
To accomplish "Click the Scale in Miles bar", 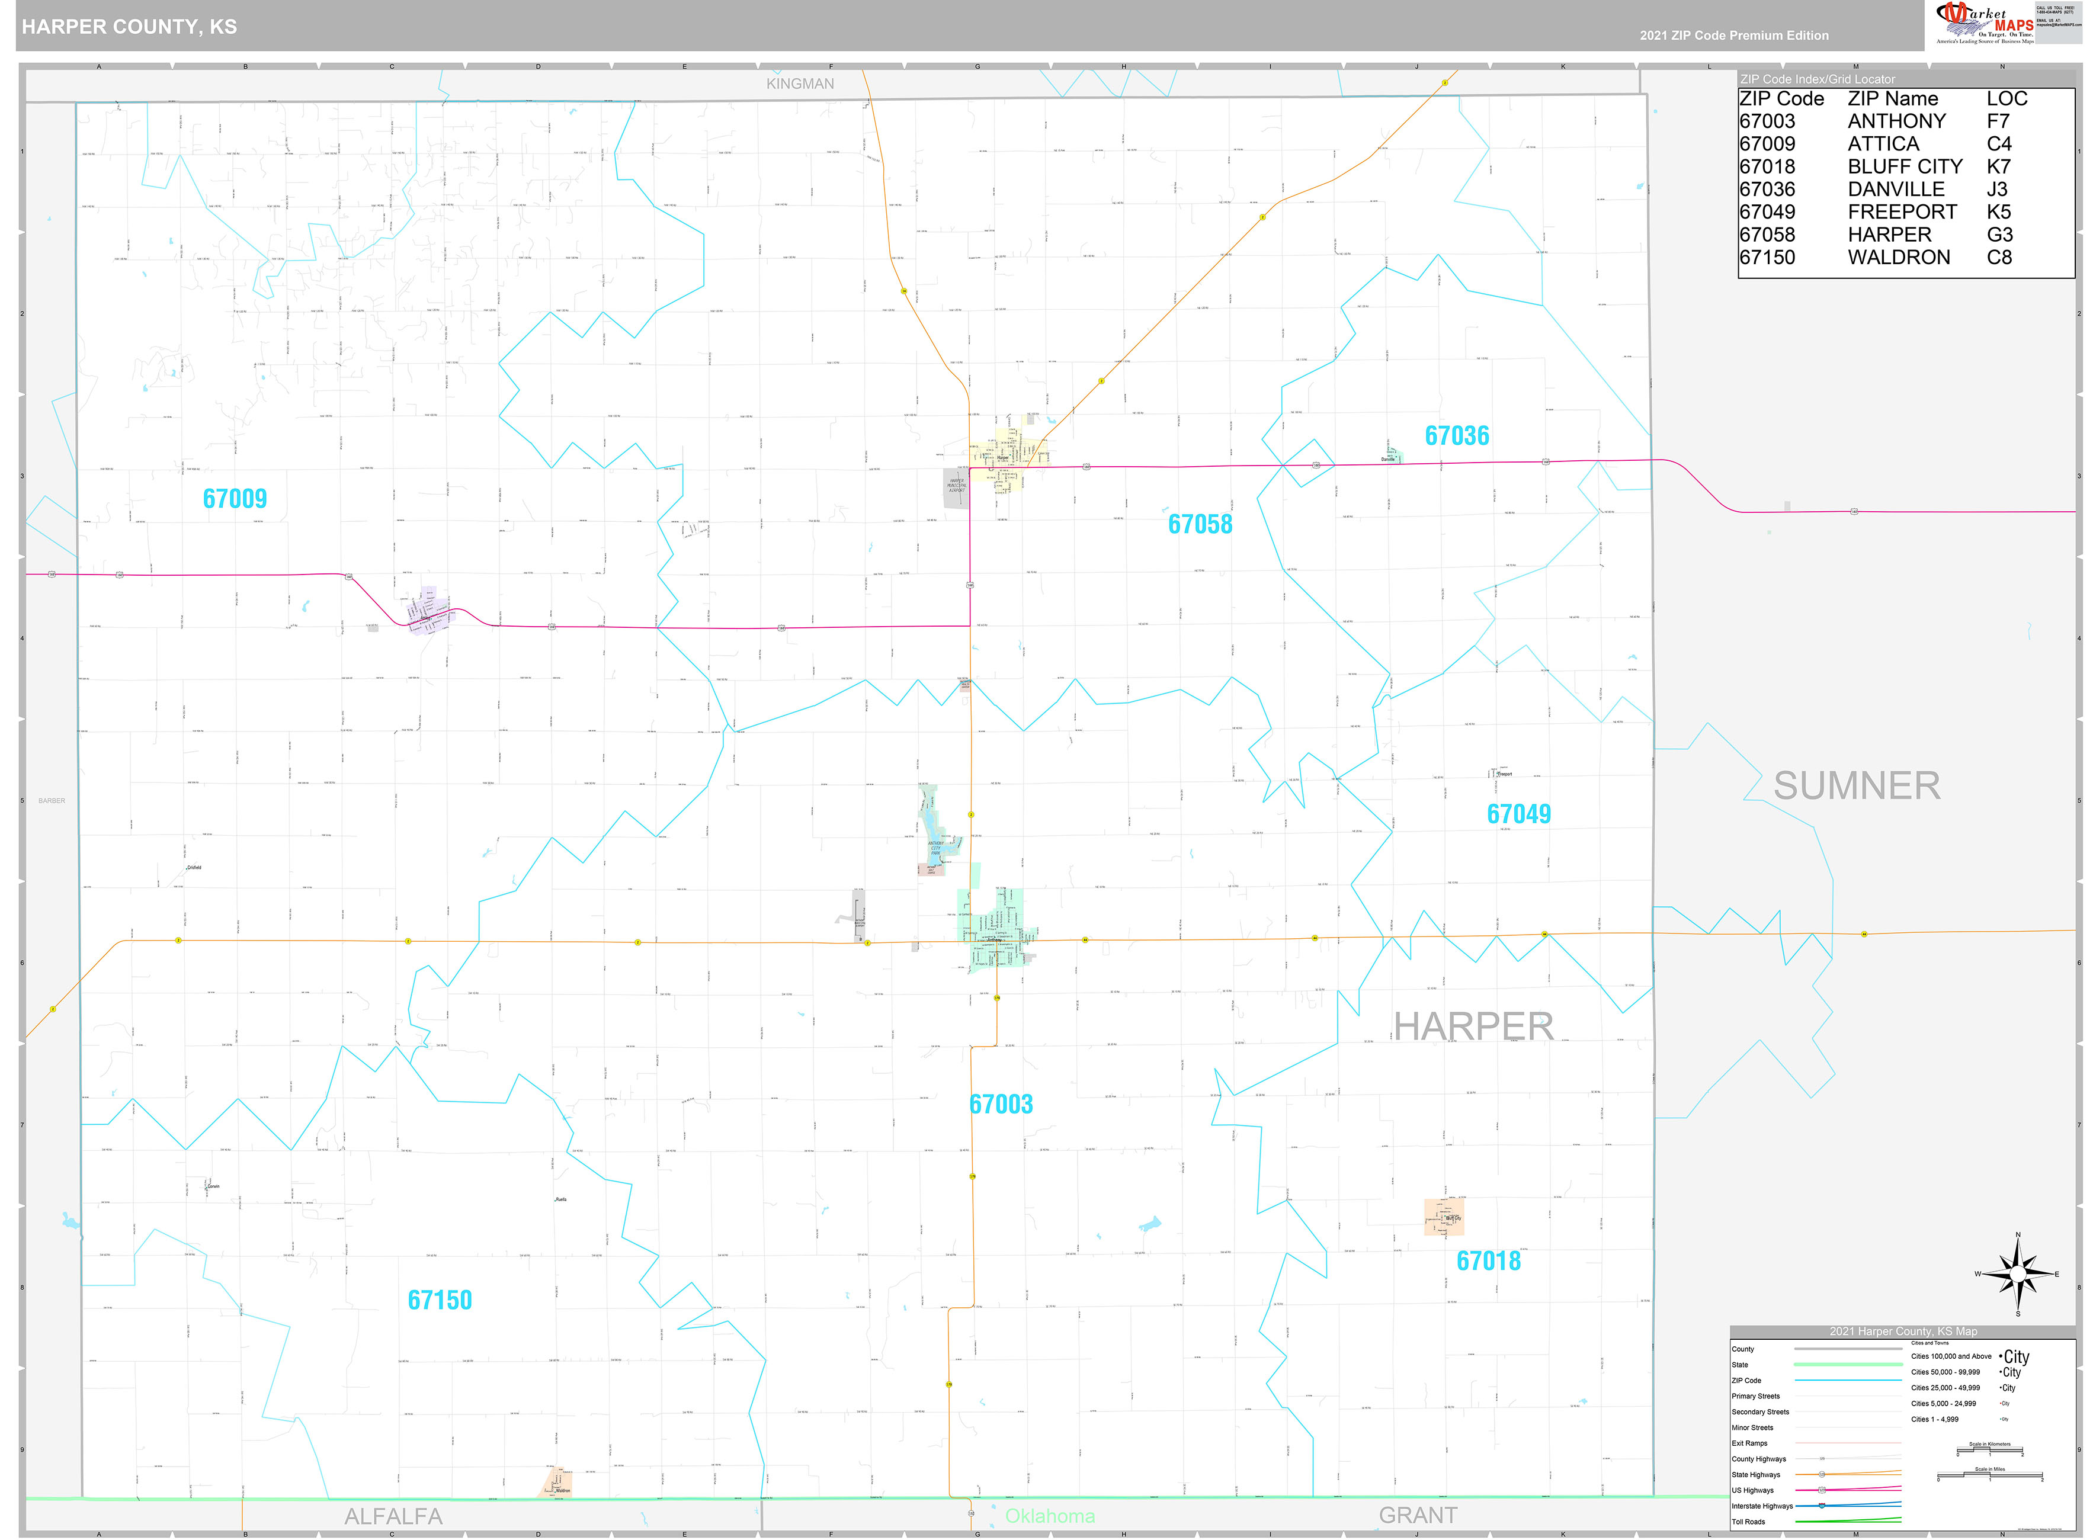I will coord(1991,1474).
